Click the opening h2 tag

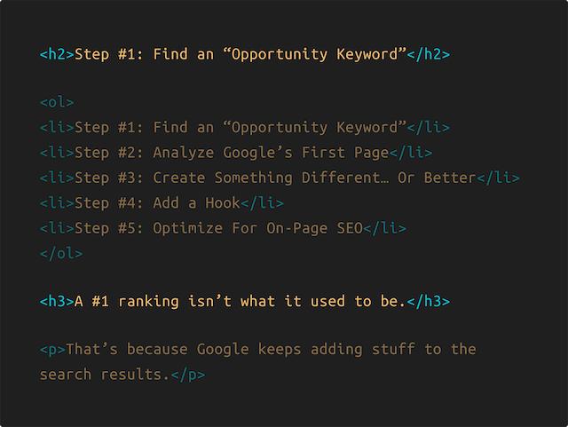click(57, 54)
